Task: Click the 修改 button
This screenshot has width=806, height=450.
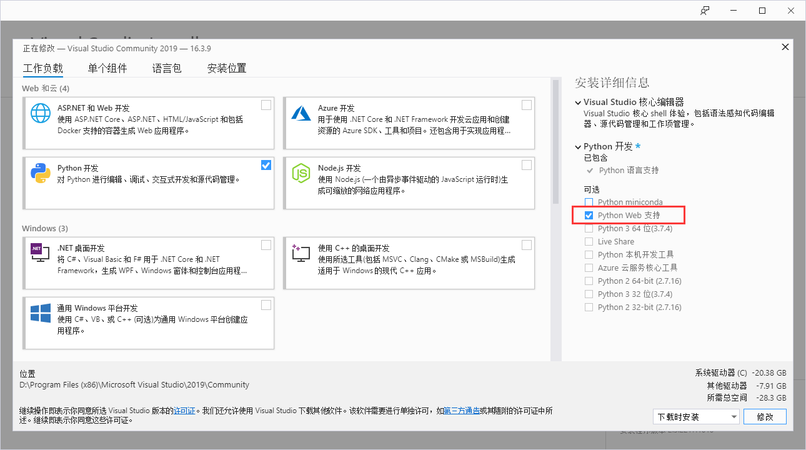Action: tap(765, 417)
